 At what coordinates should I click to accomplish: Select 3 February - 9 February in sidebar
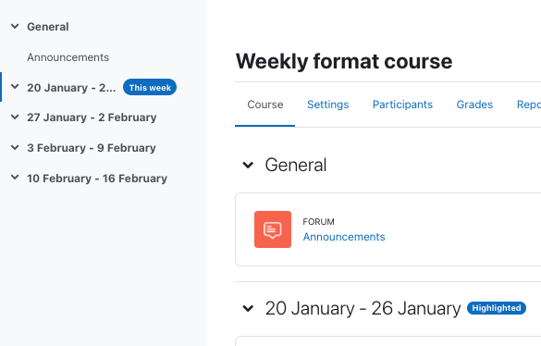92,148
